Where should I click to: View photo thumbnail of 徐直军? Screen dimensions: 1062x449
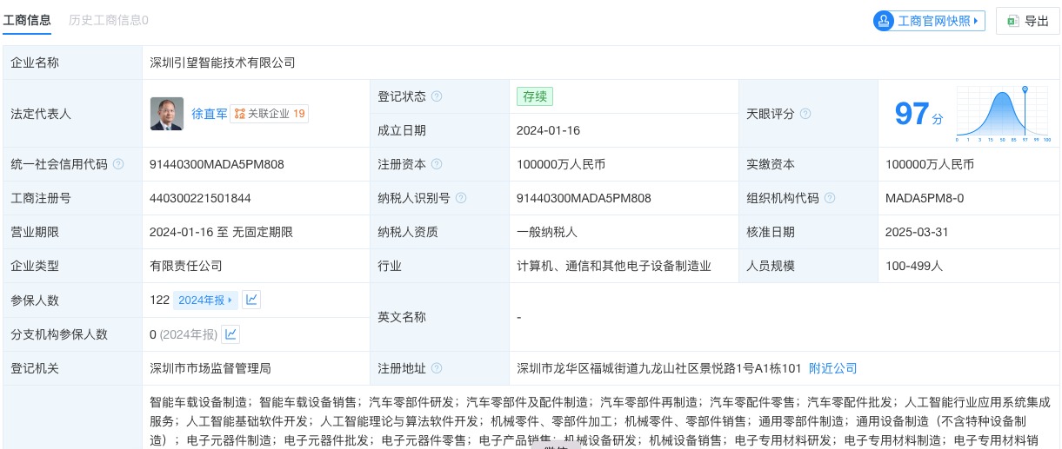coord(167,114)
